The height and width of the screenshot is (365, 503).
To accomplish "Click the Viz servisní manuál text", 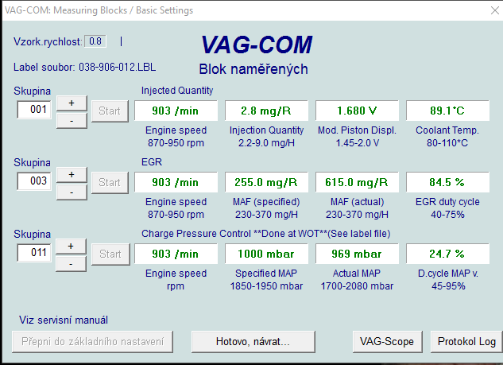I will [64, 320].
